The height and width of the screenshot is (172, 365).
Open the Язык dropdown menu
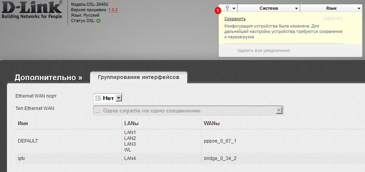click(x=331, y=8)
